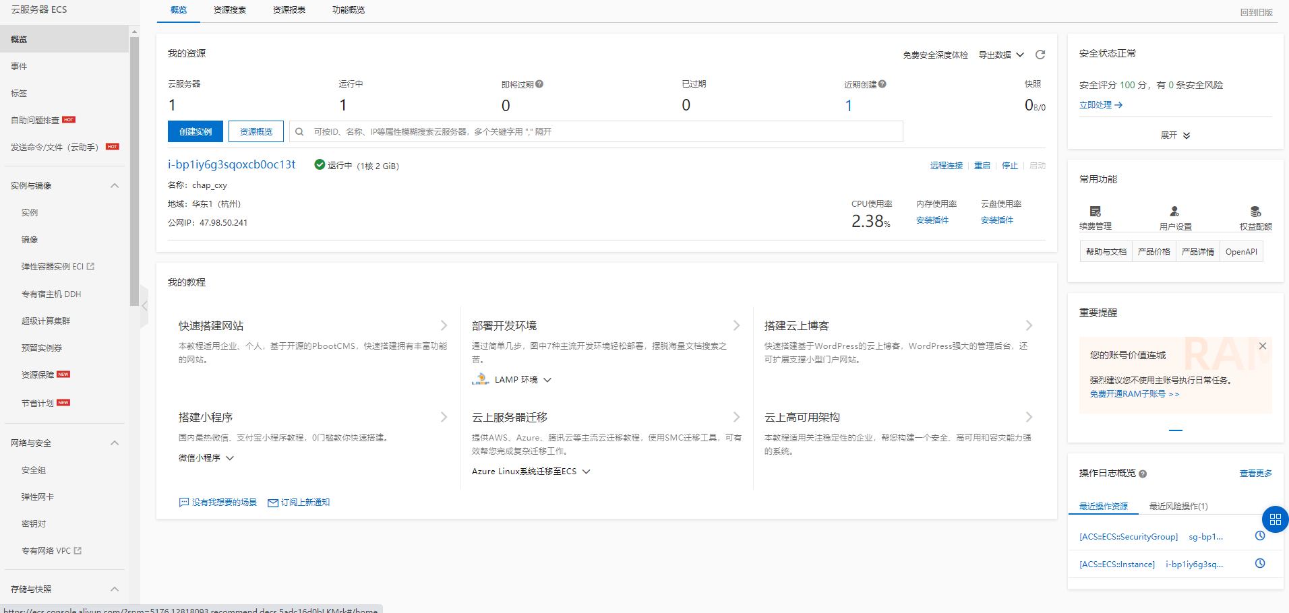This screenshot has height=613, width=1289.
Task: Click the reminder carousel indicator bar
Action: pos(1176,430)
